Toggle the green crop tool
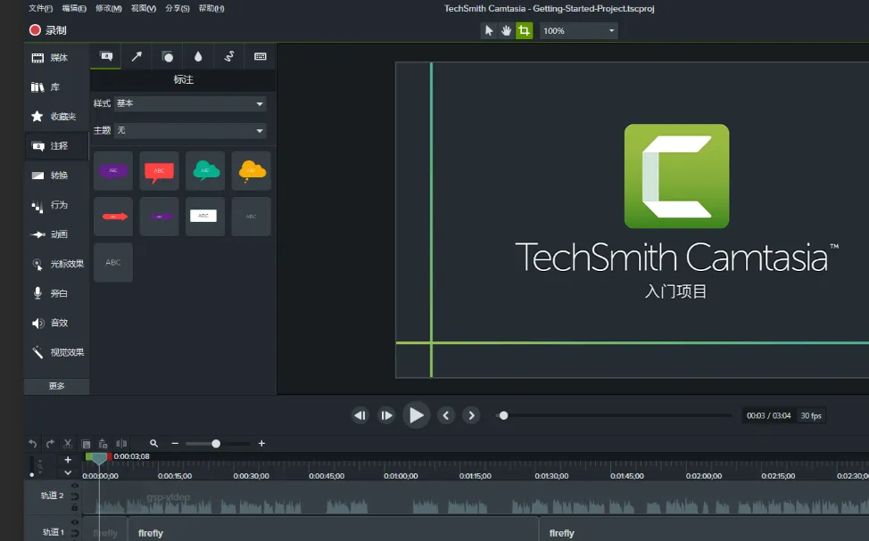The height and width of the screenshot is (541, 869). coord(524,30)
